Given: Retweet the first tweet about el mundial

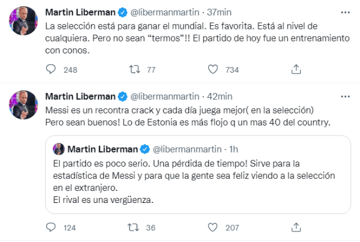Looking at the screenshot, I should [x=134, y=70].
